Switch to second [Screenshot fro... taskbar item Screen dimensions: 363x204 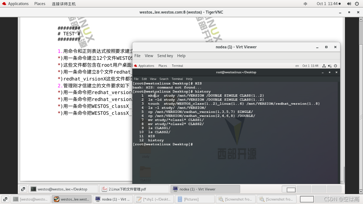pyautogui.click(x=277, y=199)
